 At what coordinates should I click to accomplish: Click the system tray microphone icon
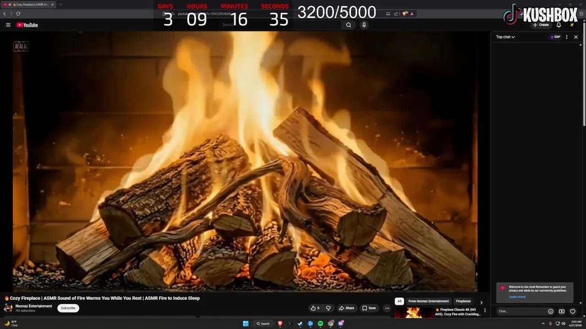(550, 324)
